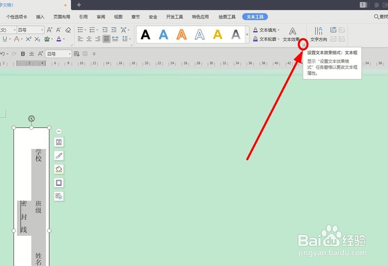Screen dimensions: 388x266
Task: Expand the WordArt styles gallery
Action: tap(247, 35)
